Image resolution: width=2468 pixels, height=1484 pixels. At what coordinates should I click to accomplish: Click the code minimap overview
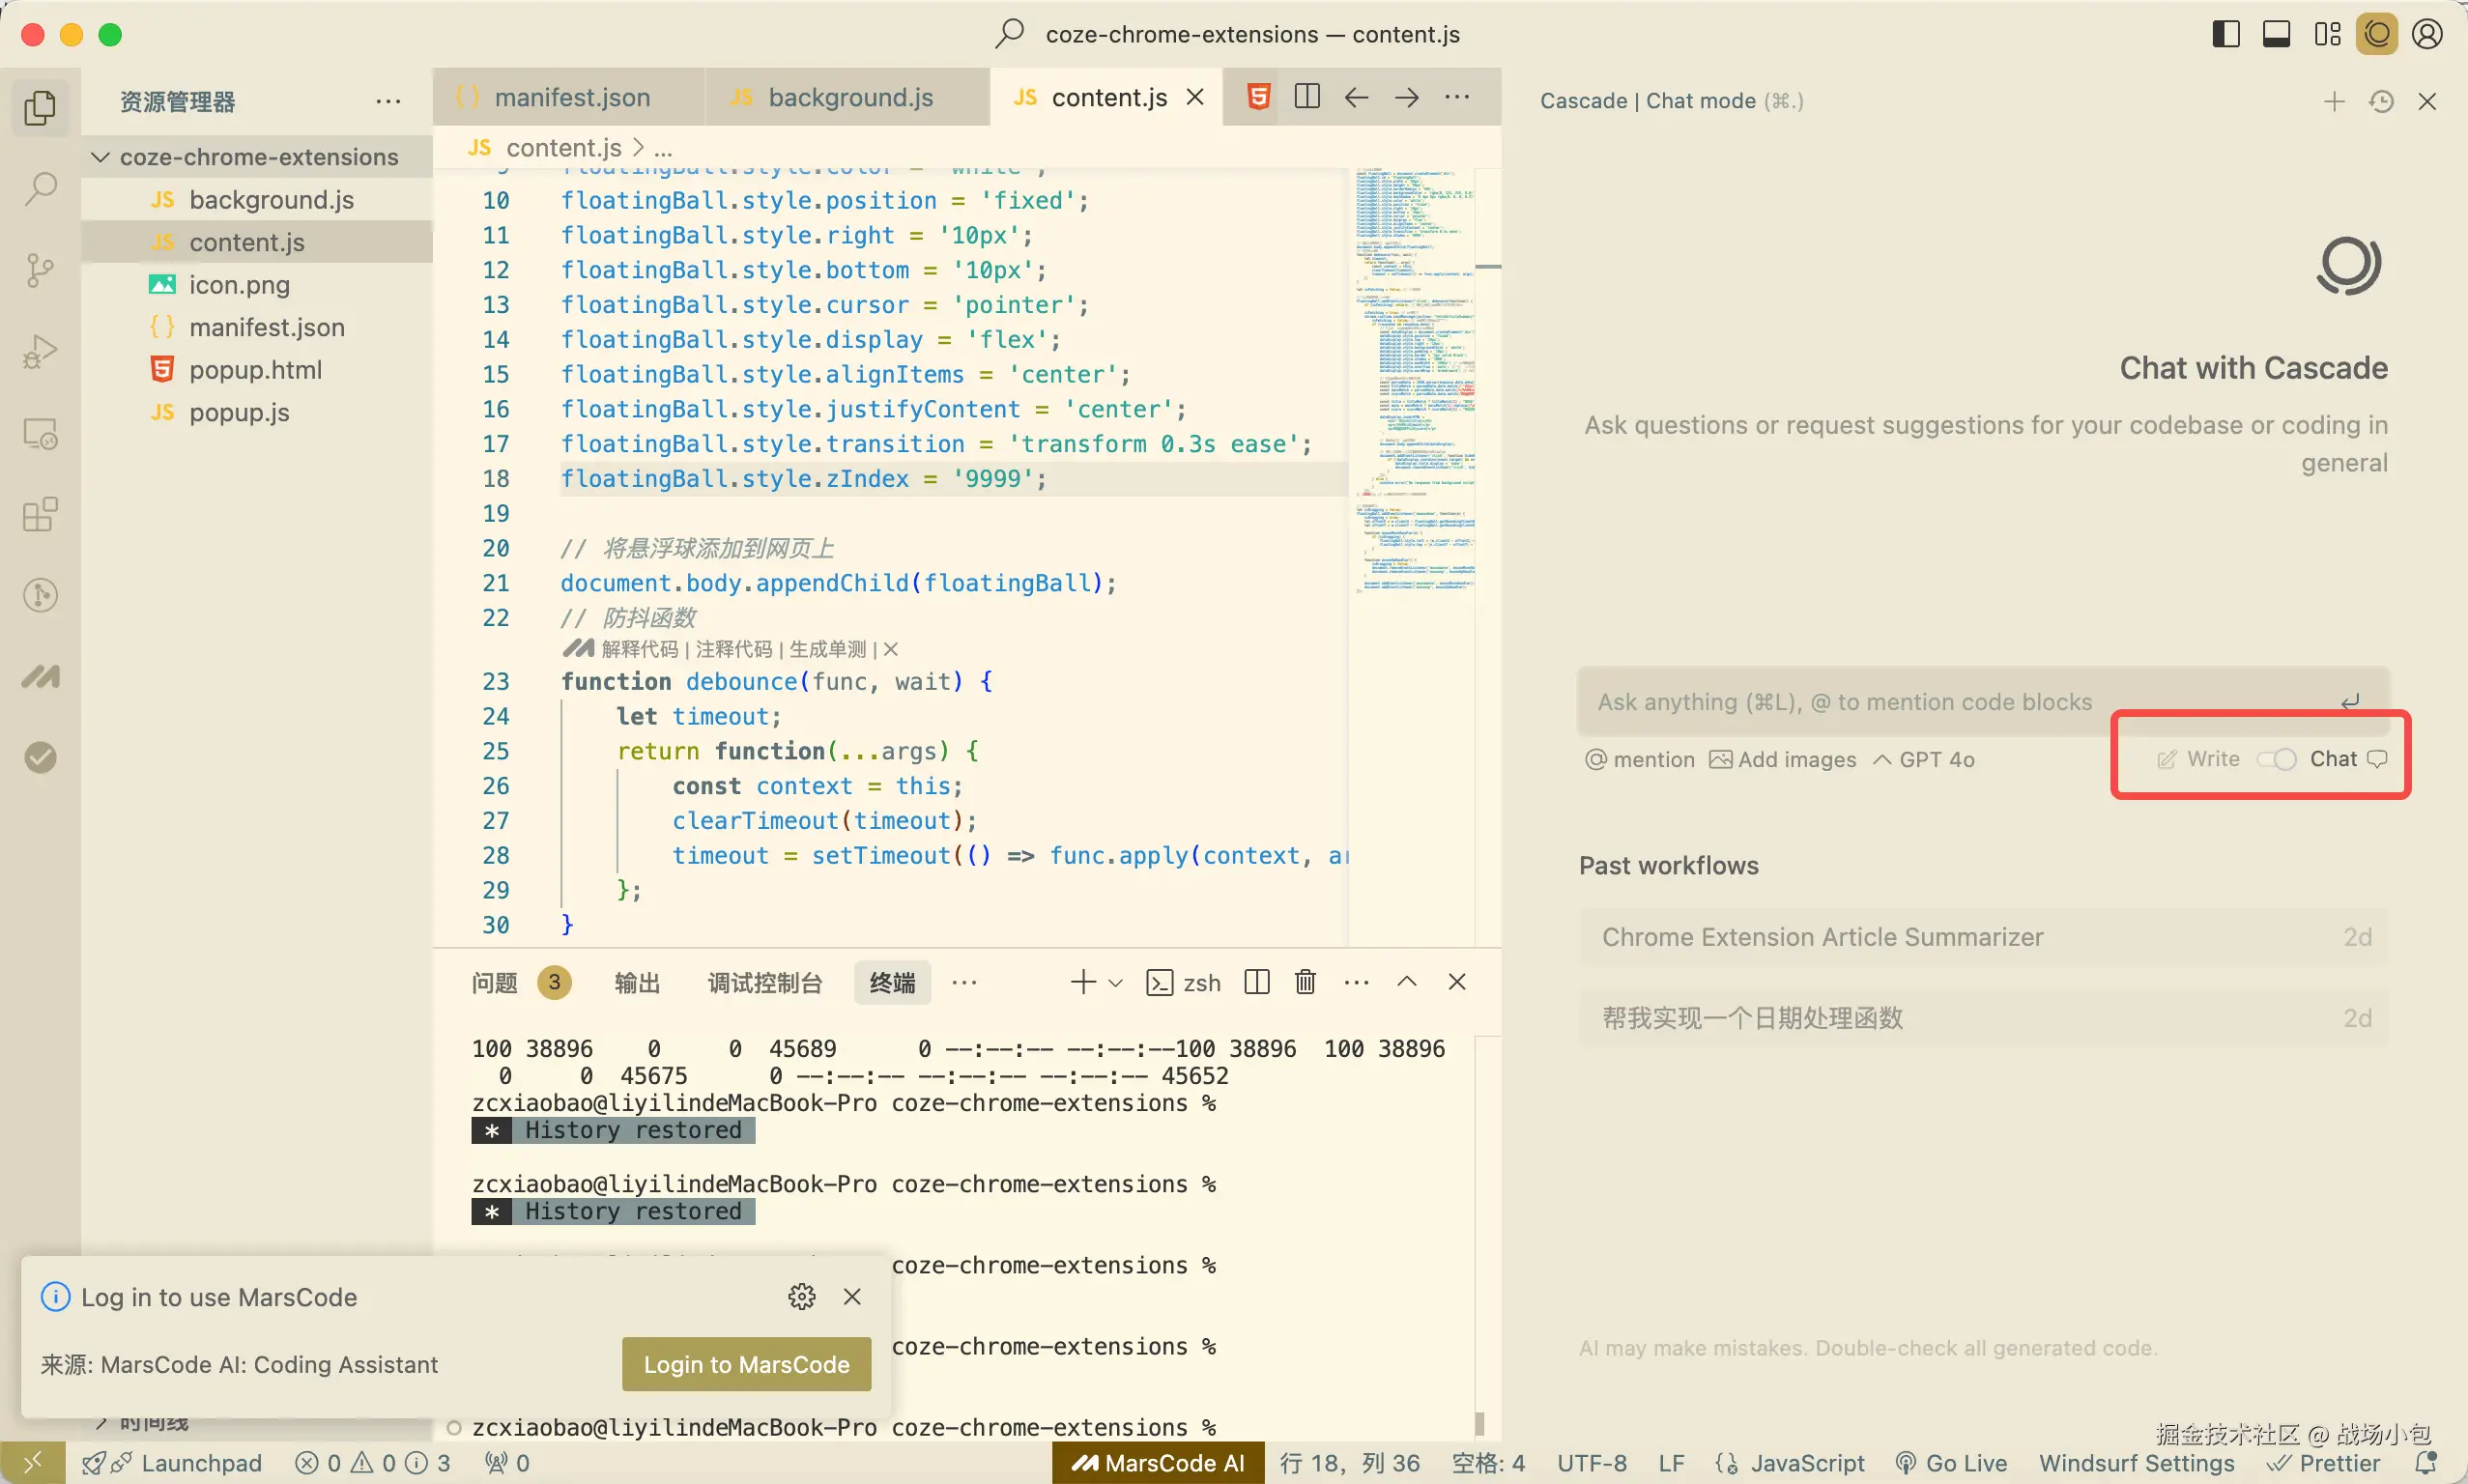point(1414,380)
